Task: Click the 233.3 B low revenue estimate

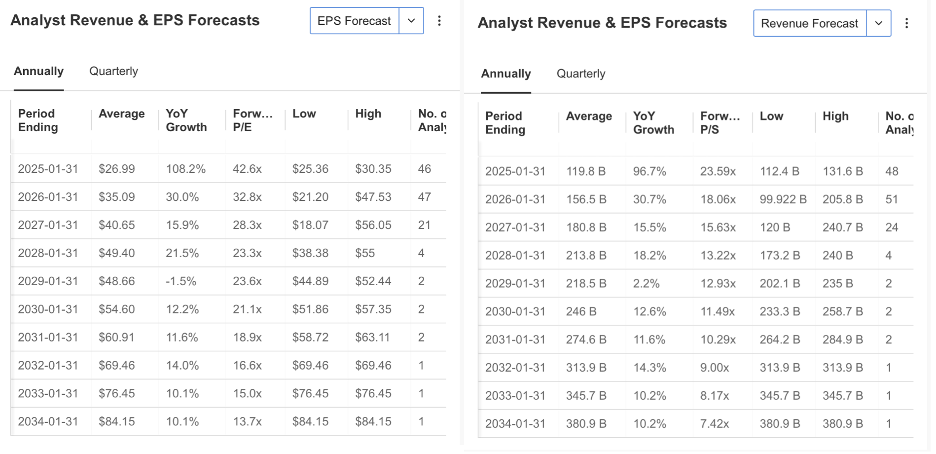Action: point(780,312)
